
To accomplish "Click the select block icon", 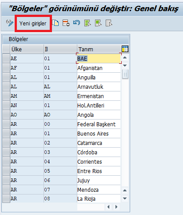I will point(98,23).
